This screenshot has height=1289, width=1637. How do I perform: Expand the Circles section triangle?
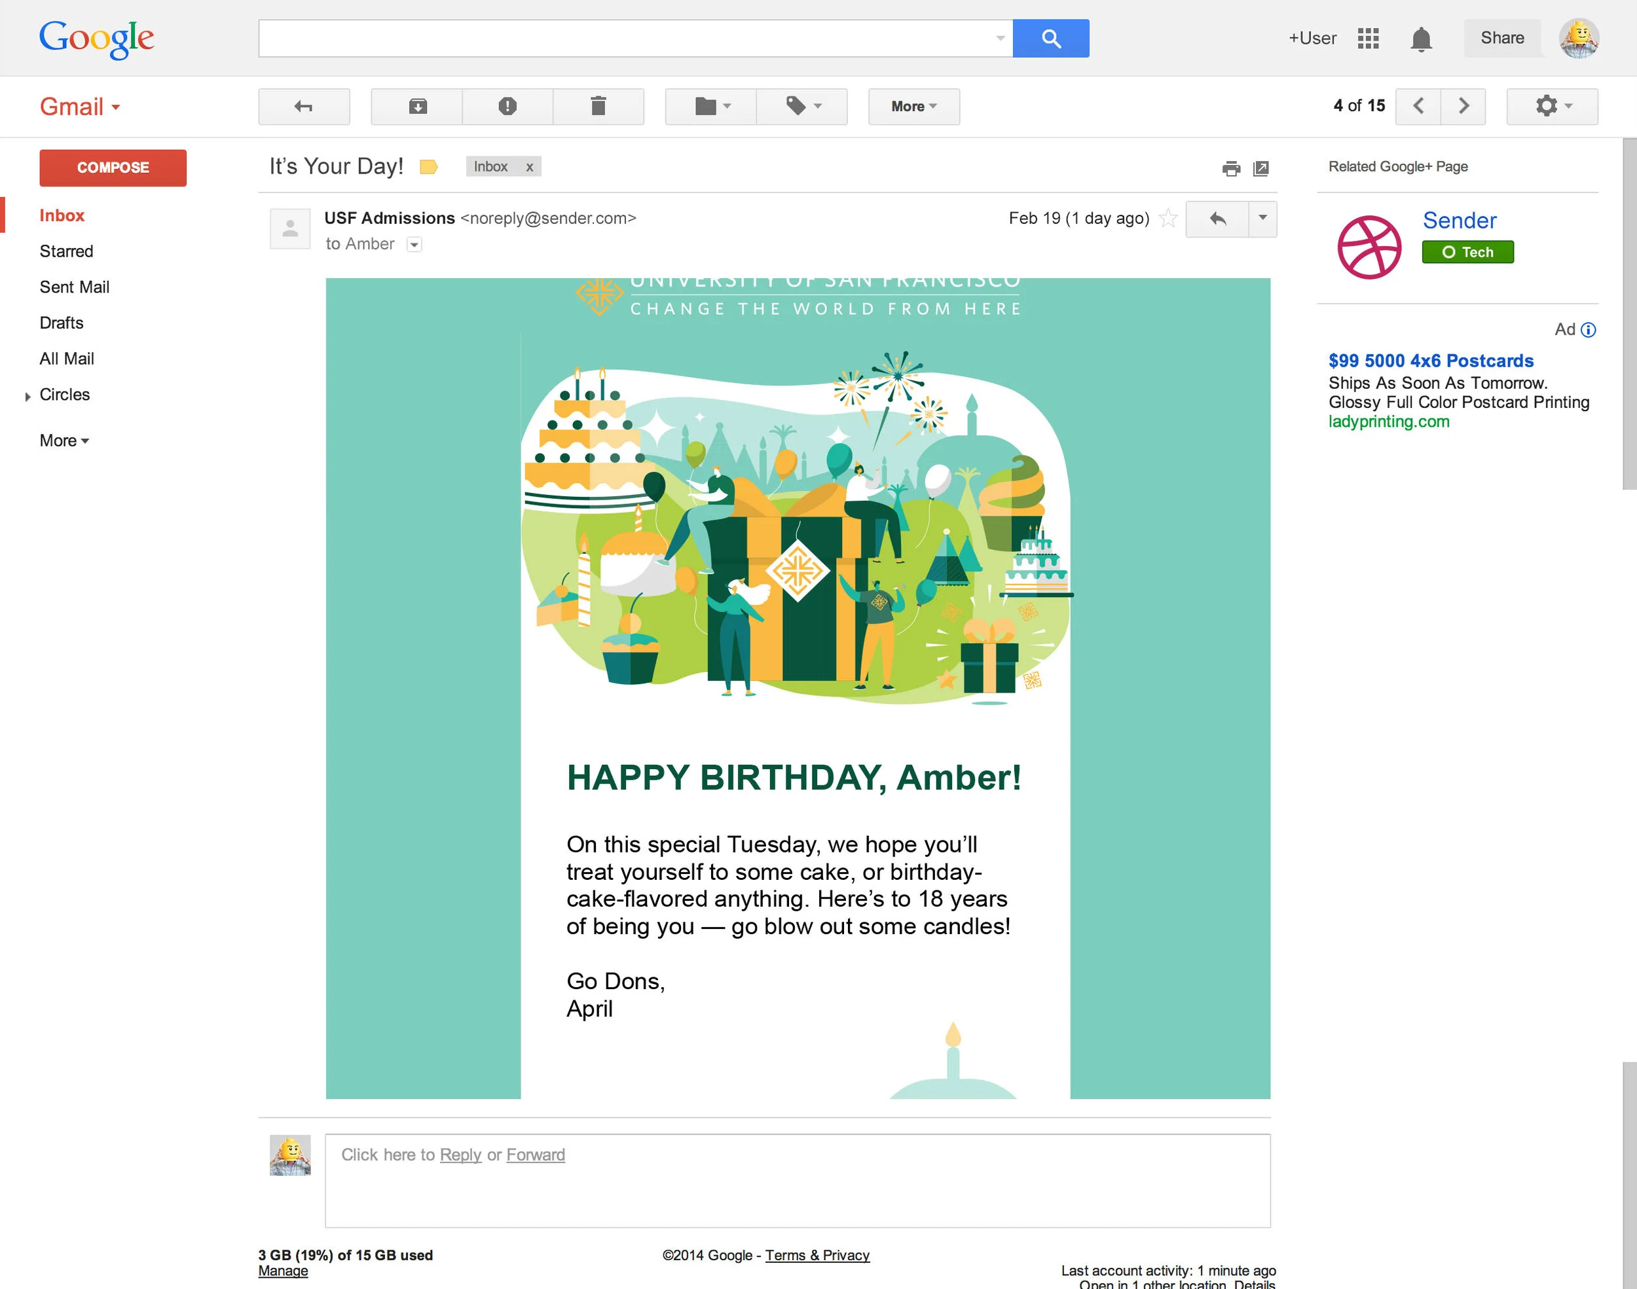[28, 396]
